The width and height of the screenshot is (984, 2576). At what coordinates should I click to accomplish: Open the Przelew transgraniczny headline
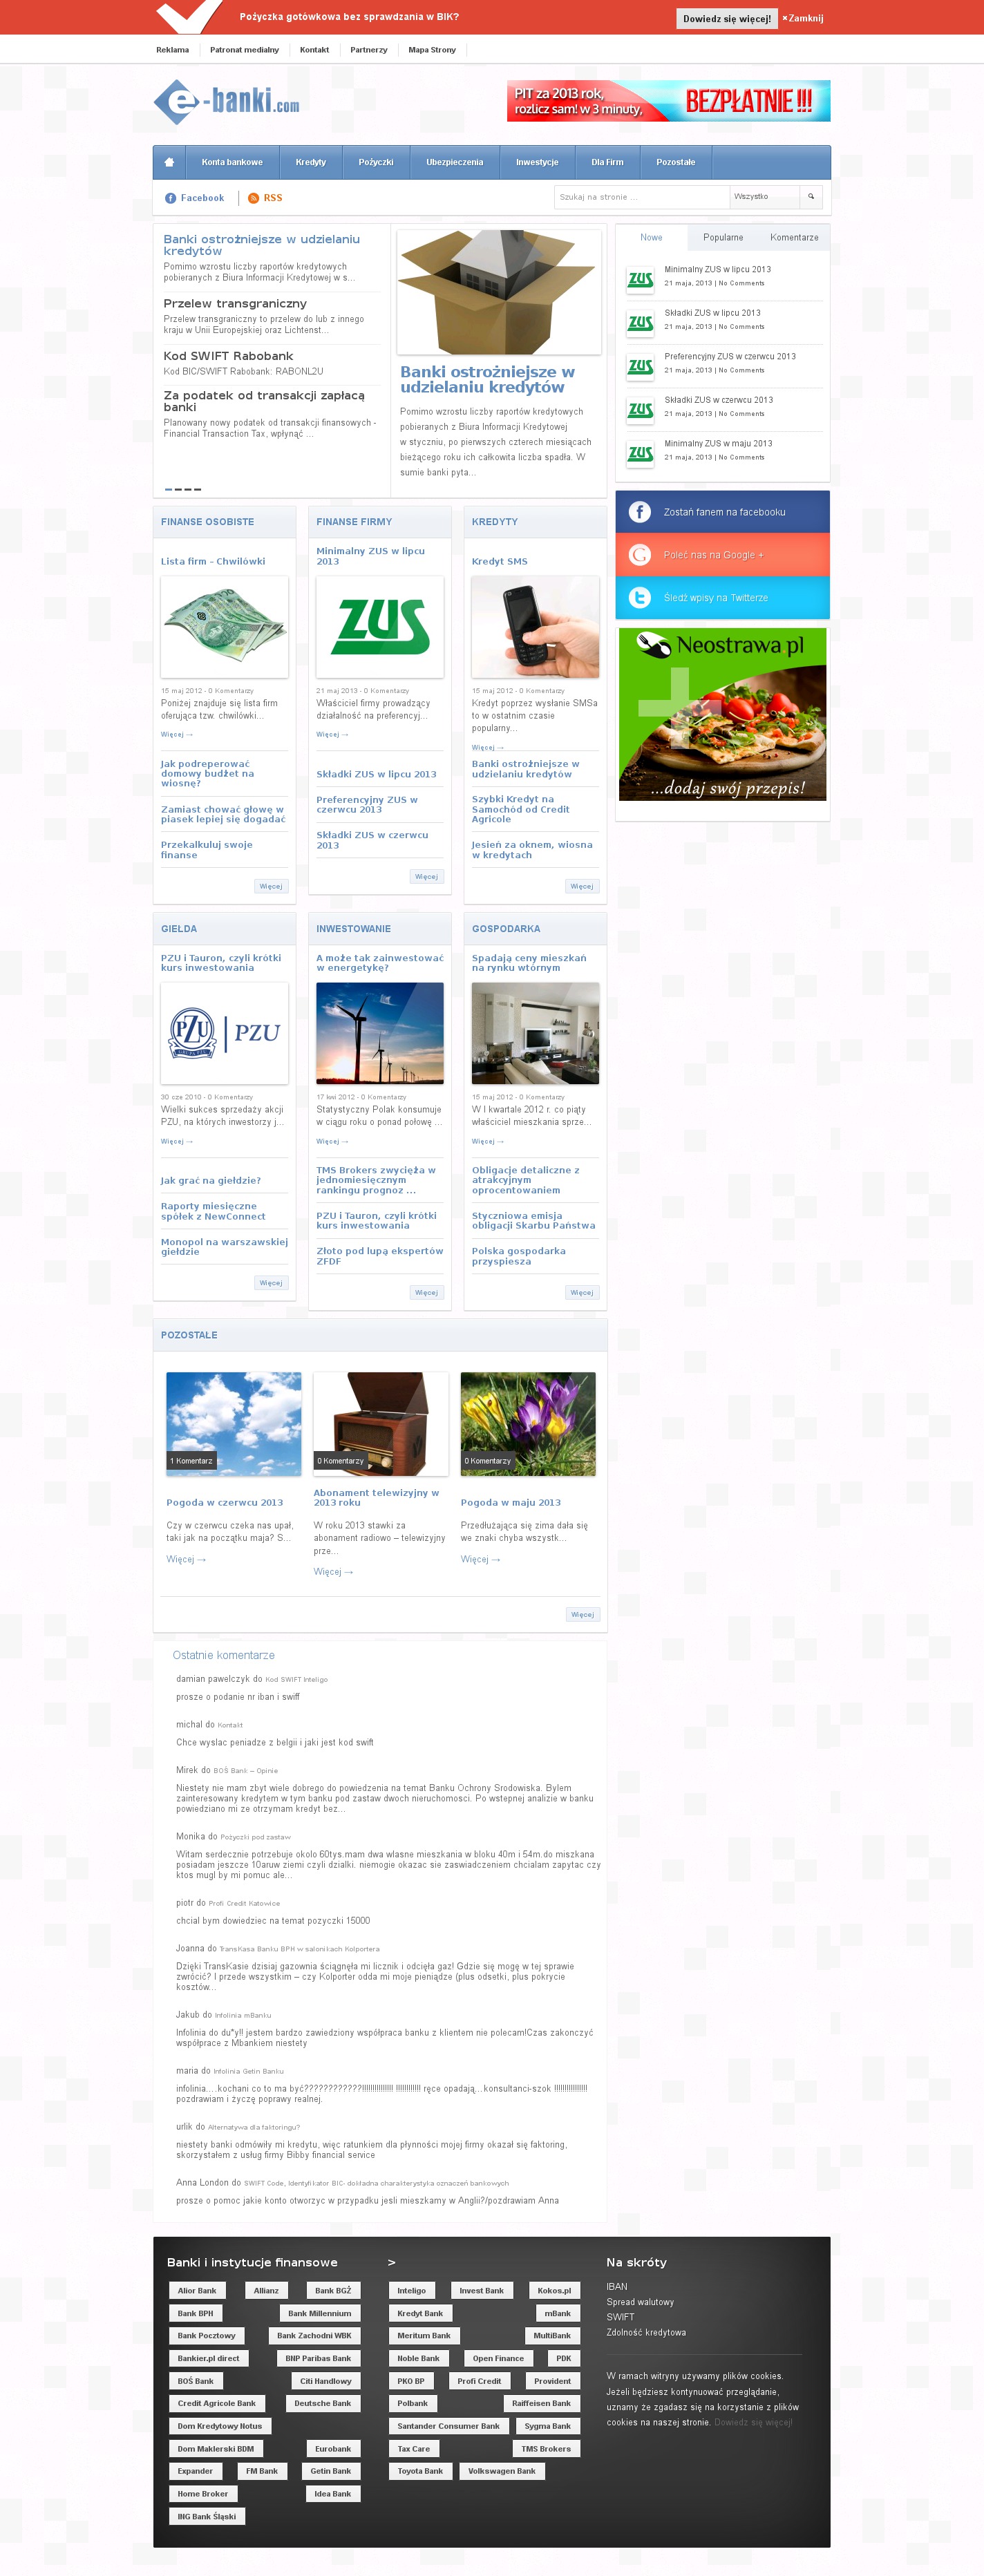235,303
